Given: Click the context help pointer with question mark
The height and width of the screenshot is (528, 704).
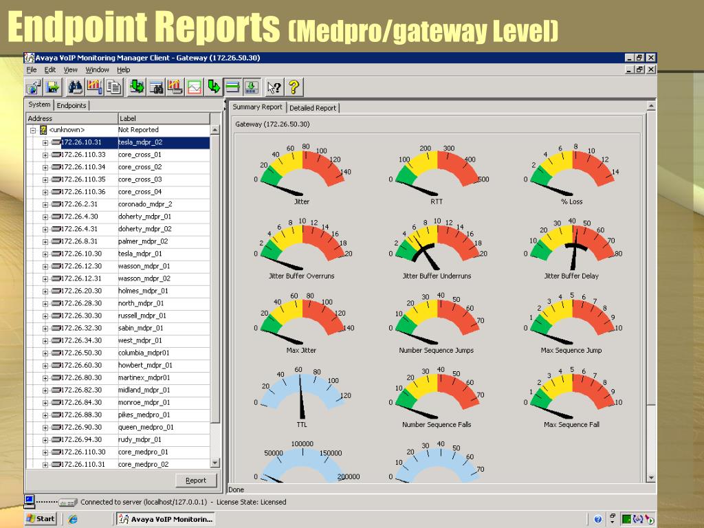Looking at the screenshot, I should [x=274, y=87].
